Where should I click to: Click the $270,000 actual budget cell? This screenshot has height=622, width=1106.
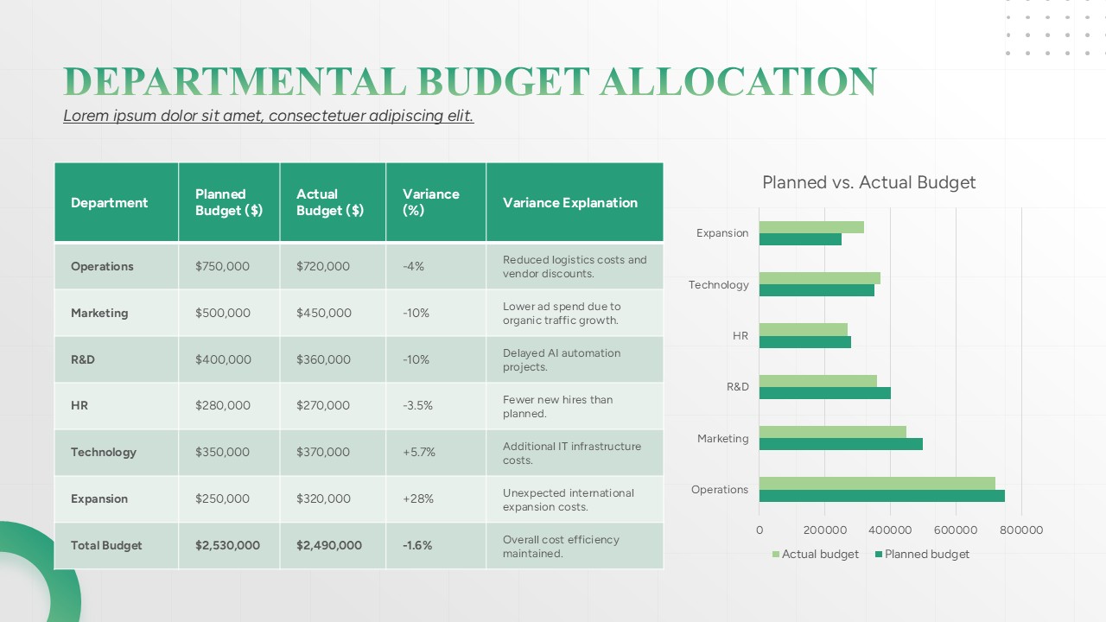tap(333, 406)
